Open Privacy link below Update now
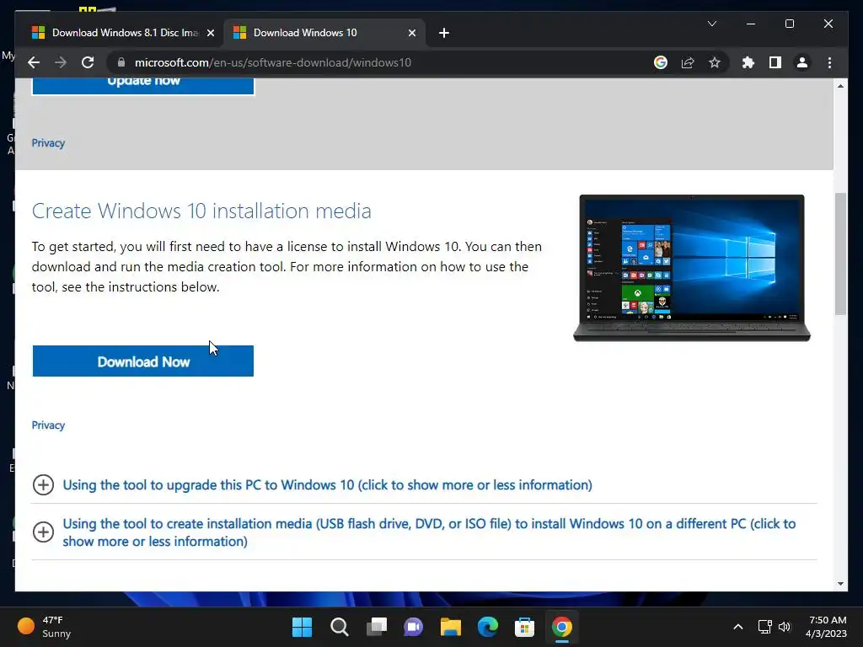This screenshot has height=647, width=863. coord(48,143)
